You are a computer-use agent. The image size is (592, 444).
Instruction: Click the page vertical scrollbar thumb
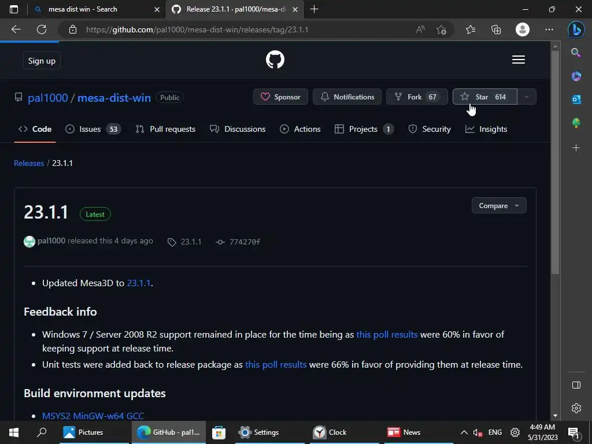pyautogui.click(x=555, y=162)
